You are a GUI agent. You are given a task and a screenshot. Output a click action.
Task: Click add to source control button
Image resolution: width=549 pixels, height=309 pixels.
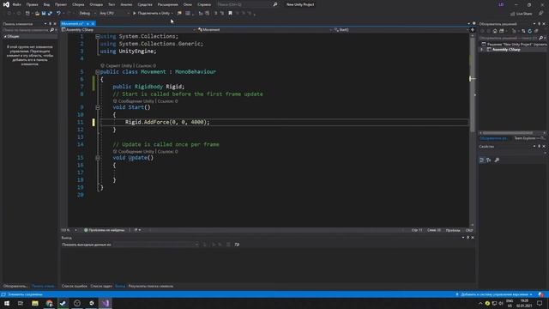(494, 294)
